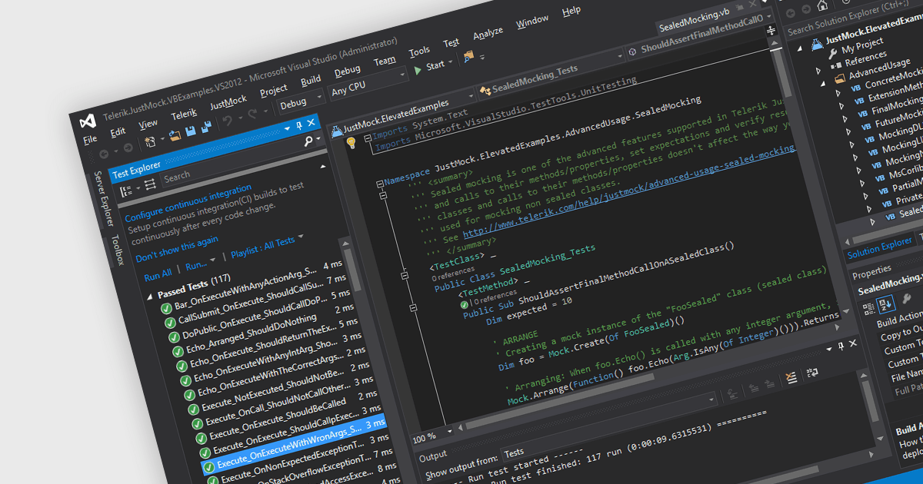
Task: Open the Help menu
Action: 571,11
